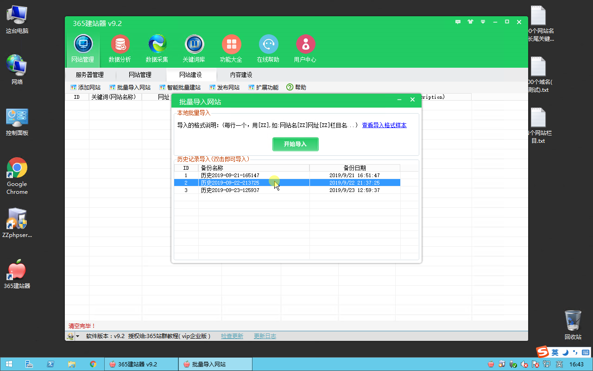Click the gear icon in the status bar

pos(70,336)
